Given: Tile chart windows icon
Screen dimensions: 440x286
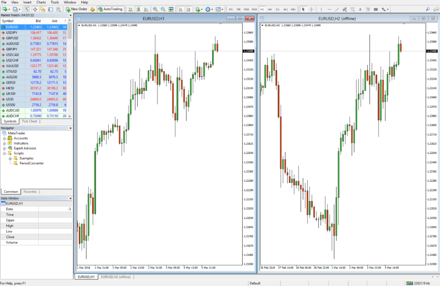Looking at the screenshot, I should [x=171, y=9].
